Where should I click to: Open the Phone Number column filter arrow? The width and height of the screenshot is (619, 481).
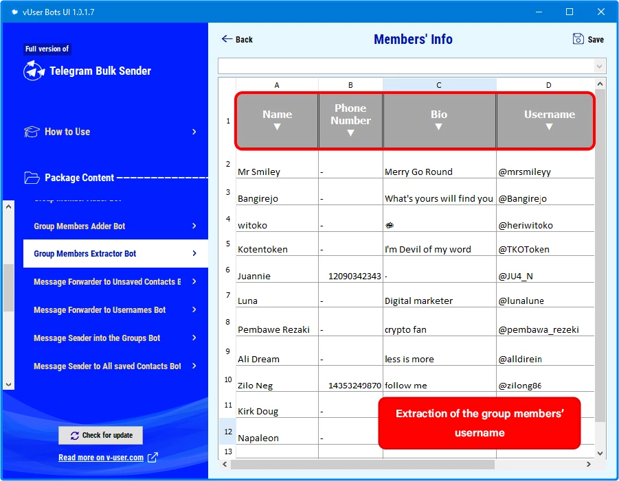(350, 133)
